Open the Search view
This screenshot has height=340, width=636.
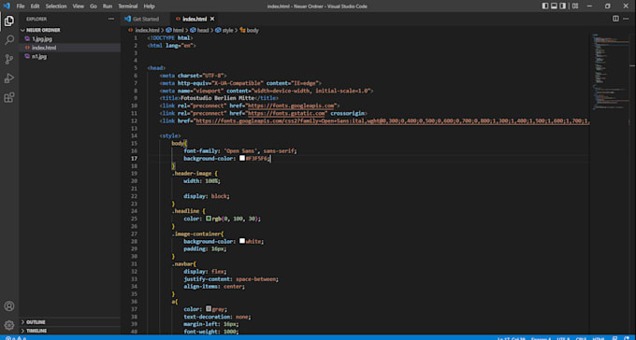[9, 40]
